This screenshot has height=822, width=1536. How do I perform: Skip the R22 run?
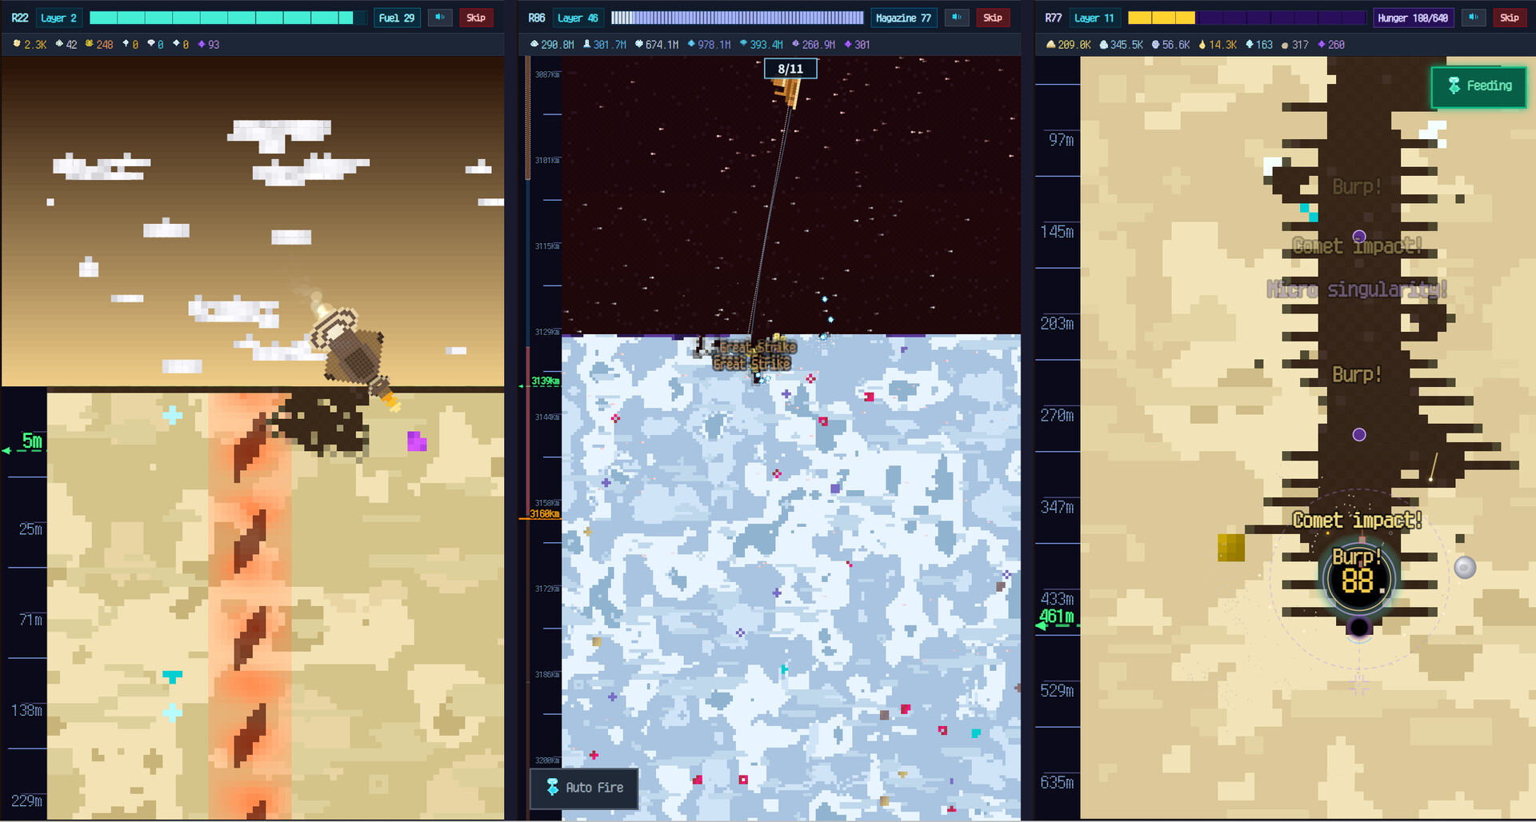[x=476, y=18]
